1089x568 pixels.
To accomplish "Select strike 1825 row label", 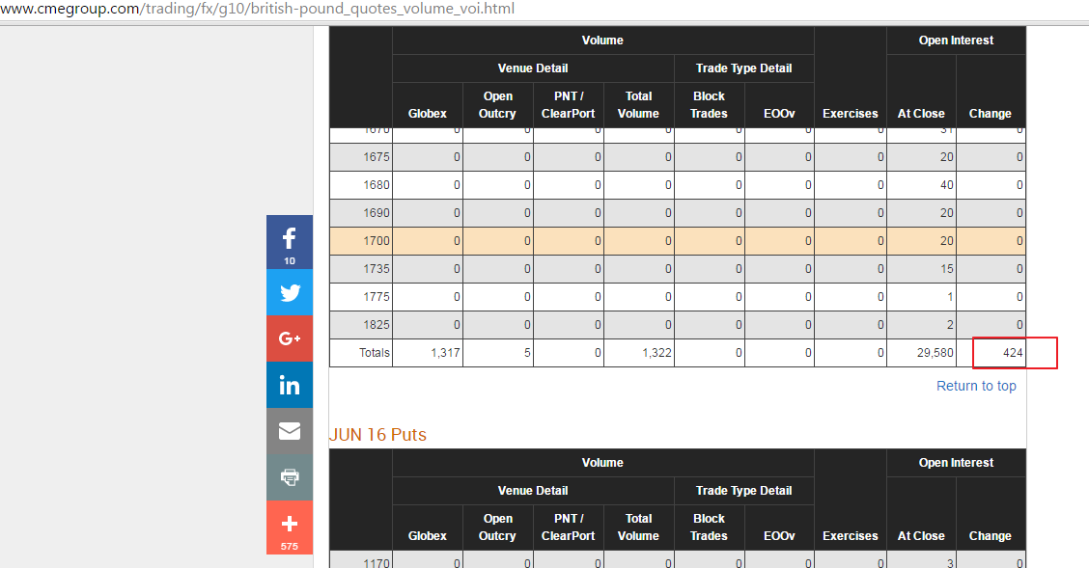I will point(376,325).
